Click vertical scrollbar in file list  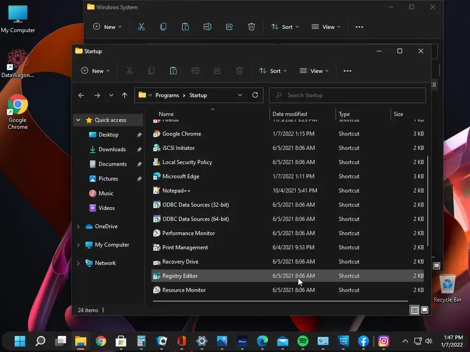(x=427, y=201)
